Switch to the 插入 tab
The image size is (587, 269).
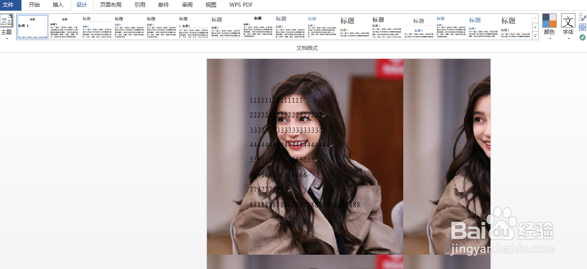pyautogui.click(x=58, y=5)
